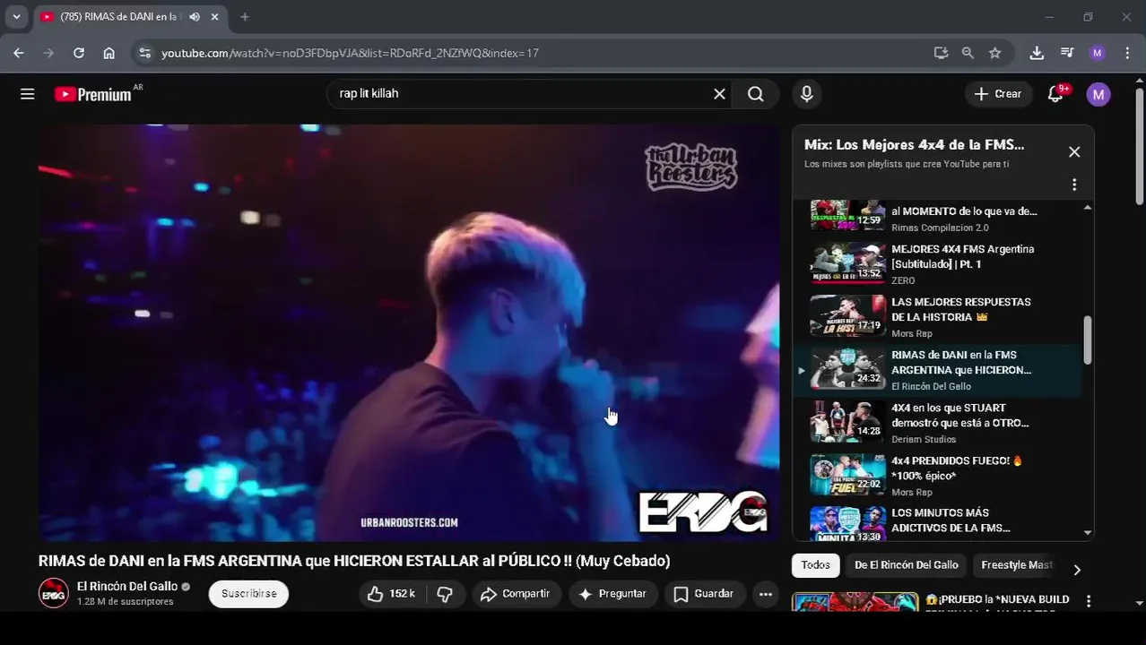
Task: Click the playlist panel scrollbar thumb
Action: click(x=1088, y=340)
